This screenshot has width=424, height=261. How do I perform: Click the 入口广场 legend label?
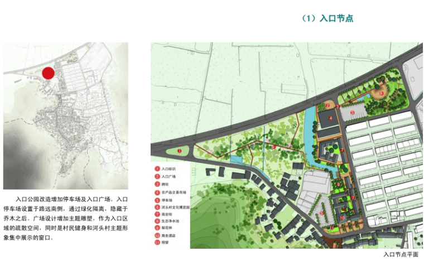coord(168,176)
